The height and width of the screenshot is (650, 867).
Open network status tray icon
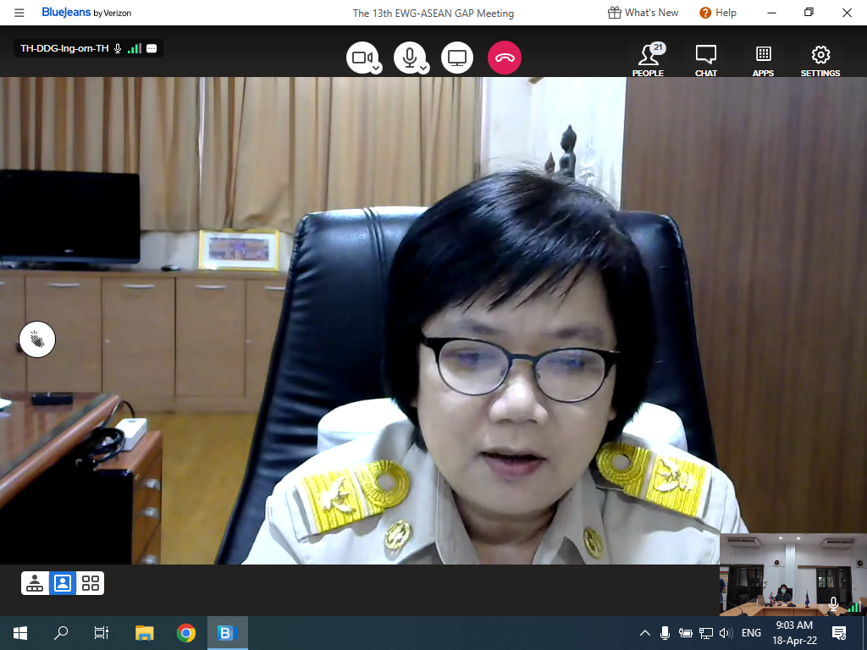pyautogui.click(x=706, y=633)
